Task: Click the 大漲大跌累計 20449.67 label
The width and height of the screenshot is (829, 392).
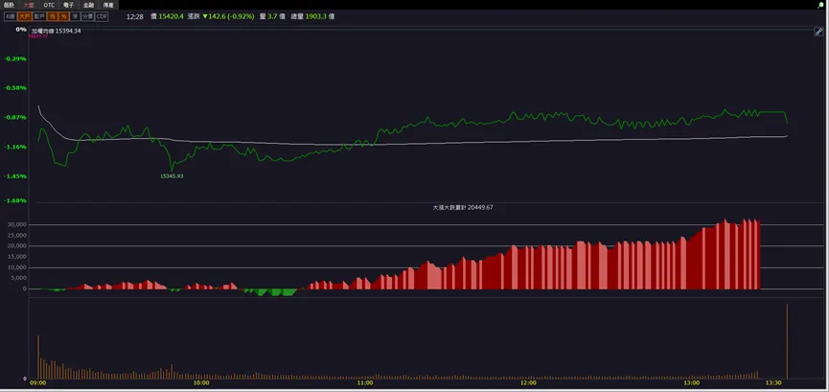Action: 463,208
